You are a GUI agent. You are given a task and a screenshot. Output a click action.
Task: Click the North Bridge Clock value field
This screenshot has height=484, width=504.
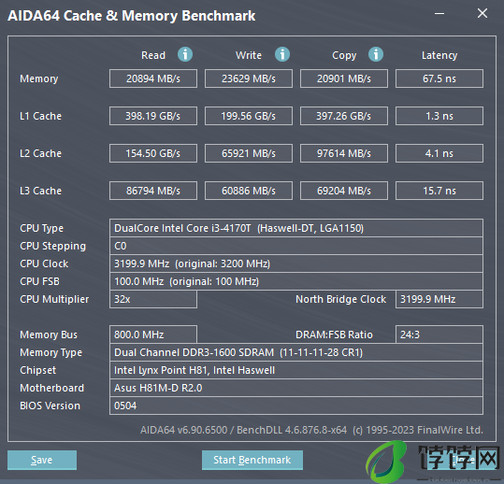tap(439, 299)
